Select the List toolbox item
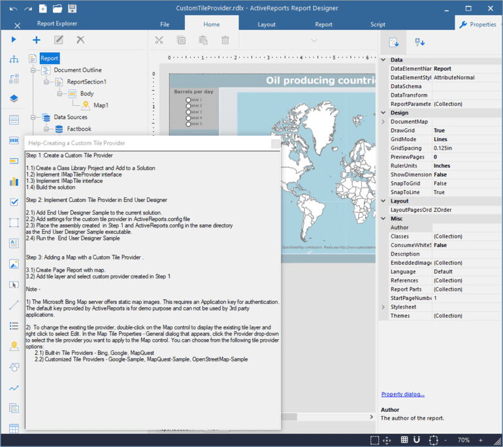Image resolution: width=503 pixels, height=447 pixels. [x=14, y=326]
